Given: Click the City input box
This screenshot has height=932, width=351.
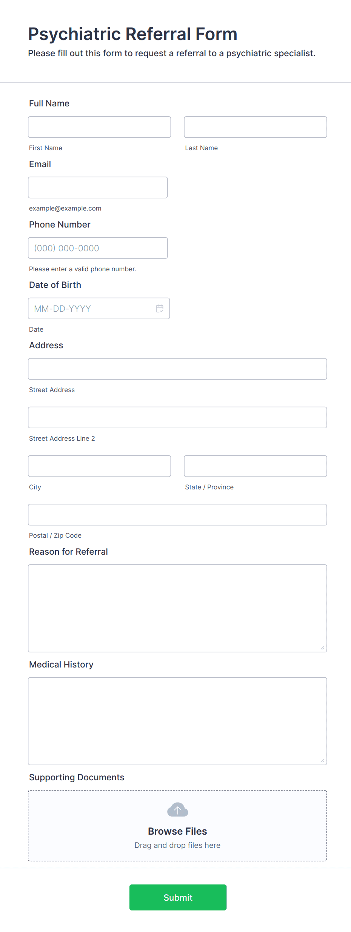Looking at the screenshot, I should pos(99,466).
